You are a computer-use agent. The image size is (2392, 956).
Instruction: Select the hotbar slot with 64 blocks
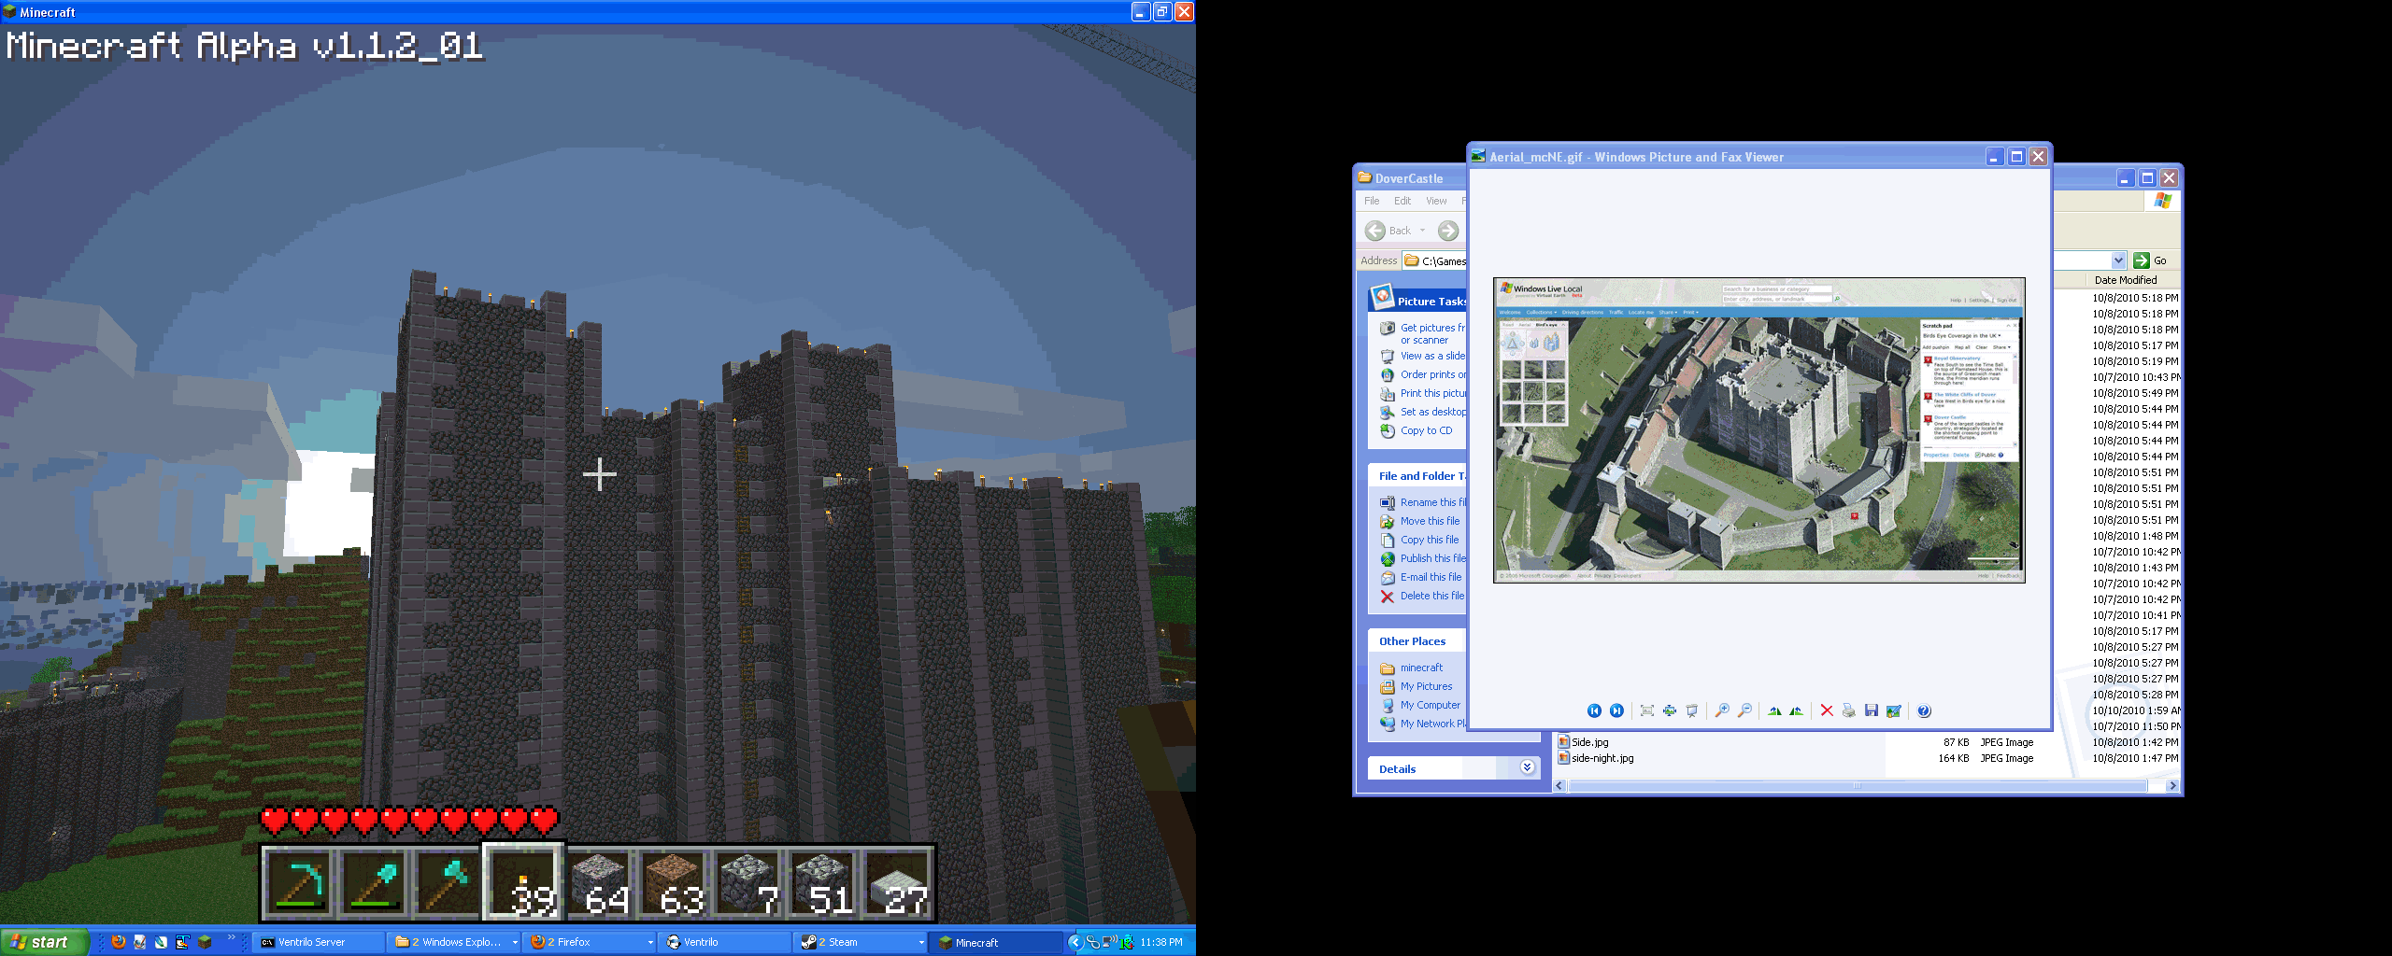point(598,882)
